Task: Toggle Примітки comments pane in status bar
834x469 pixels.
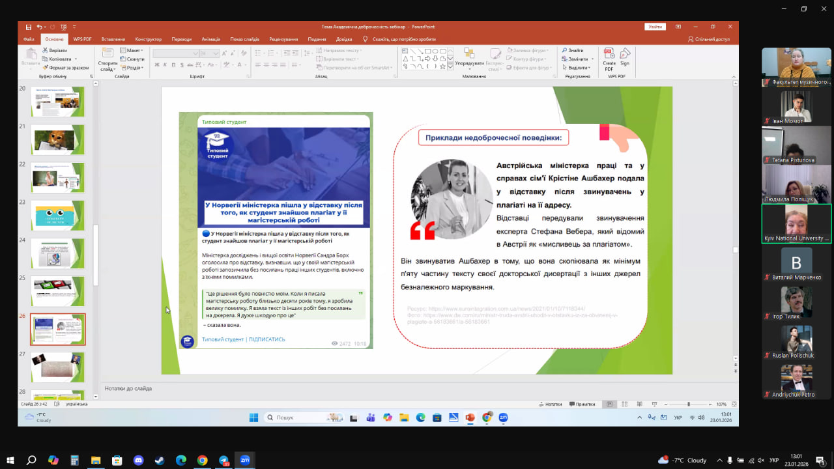Action: click(x=582, y=404)
